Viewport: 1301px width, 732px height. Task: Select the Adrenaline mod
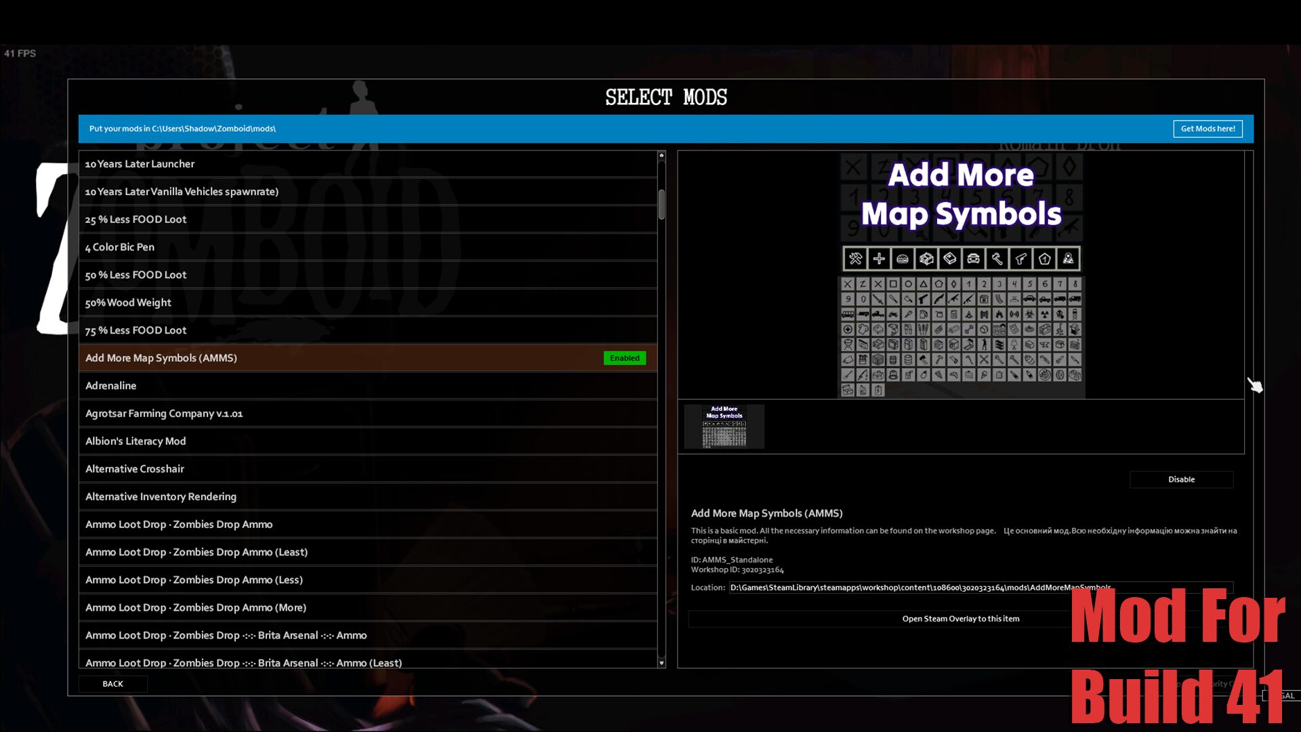[368, 386]
